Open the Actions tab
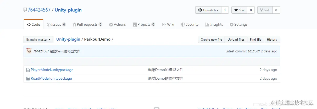The image size is (317, 109). (x=118, y=24)
